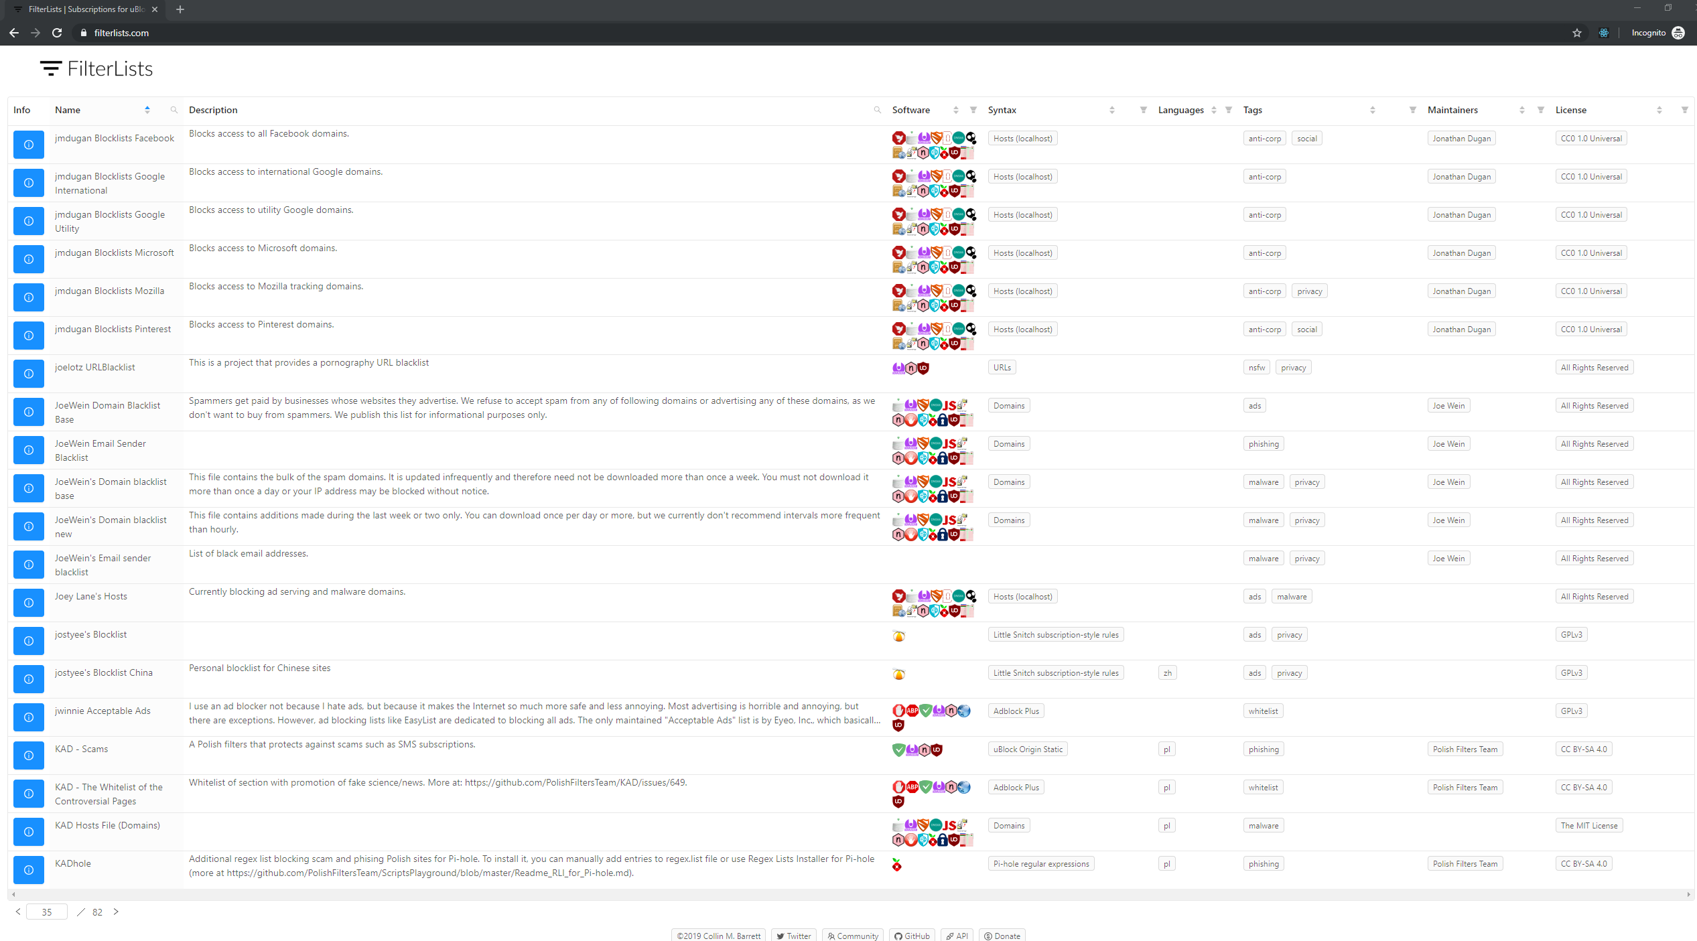Open info for KAD - Scams

point(29,755)
